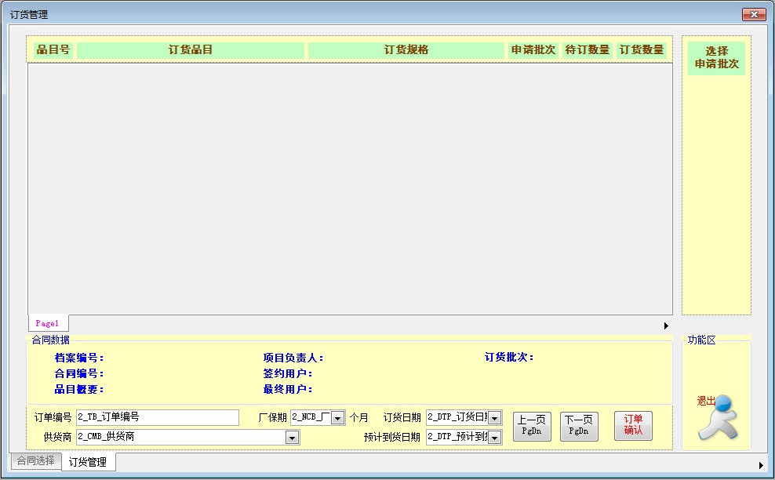This screenshot has width=775, height=480.
Task: Click the 品目号 column header
Action: 50,49
